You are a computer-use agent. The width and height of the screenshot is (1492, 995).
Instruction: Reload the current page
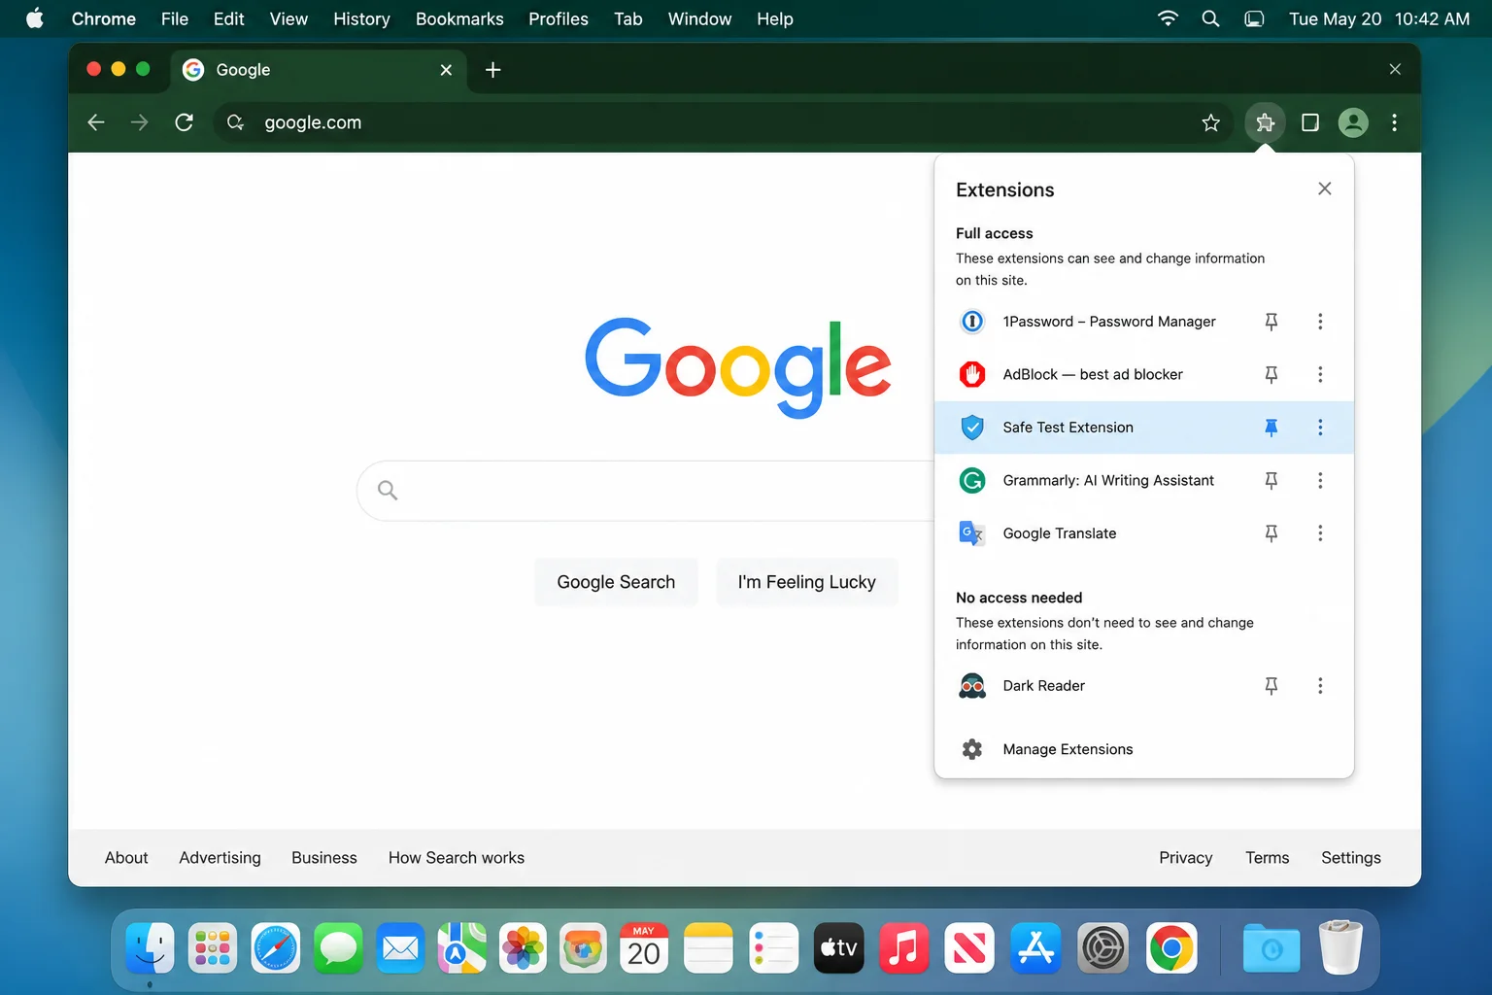[x=184, y=122]
